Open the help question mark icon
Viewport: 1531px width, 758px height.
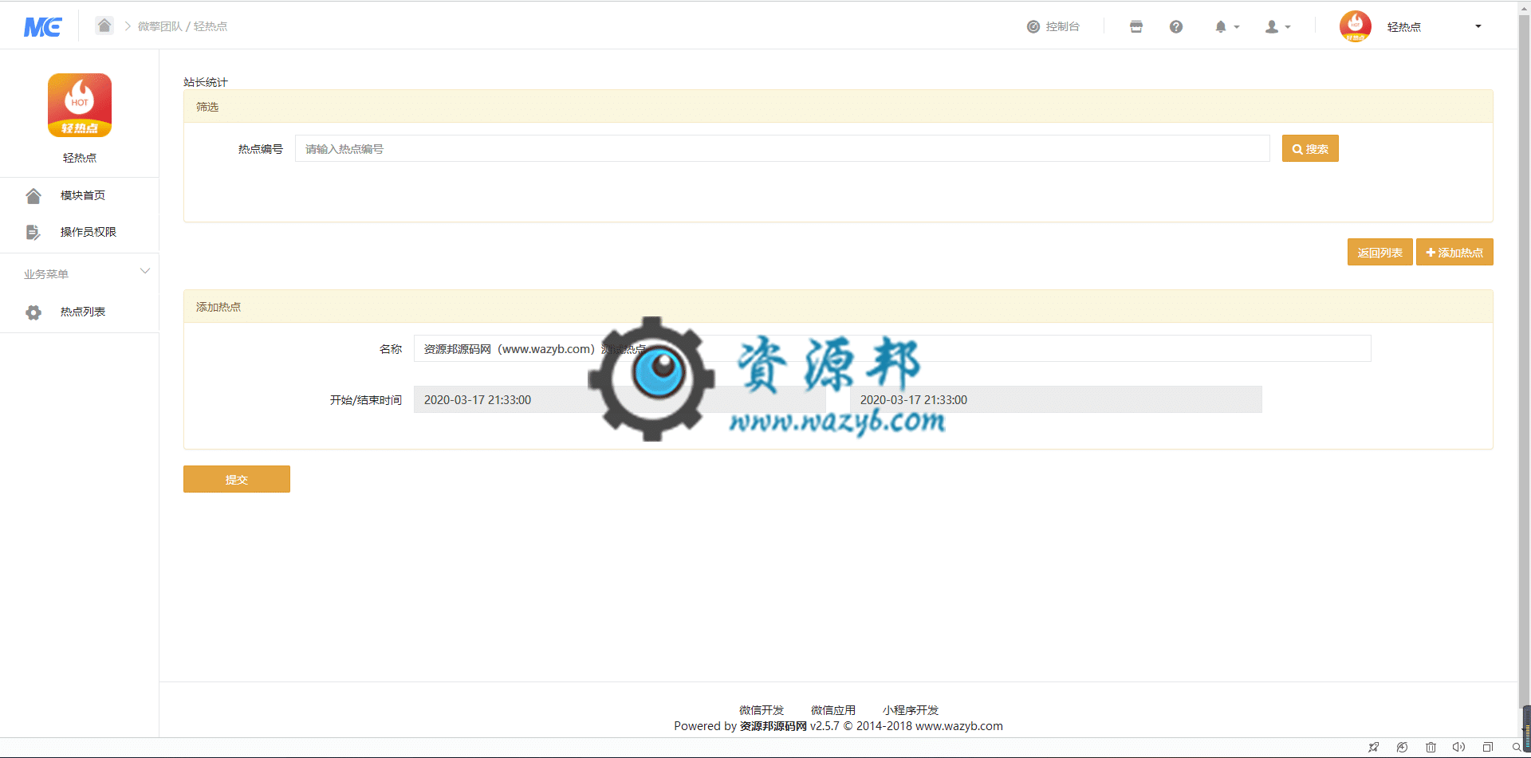click(x=1176, y=27)
